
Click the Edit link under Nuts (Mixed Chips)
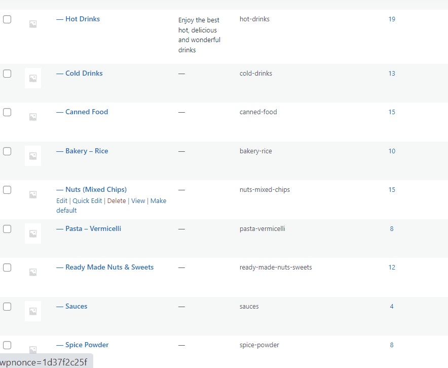pyautogui.click(x=62, y=201)
